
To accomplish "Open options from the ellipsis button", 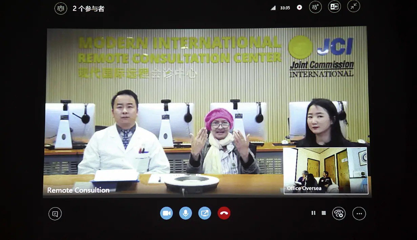I will [359, 213].
